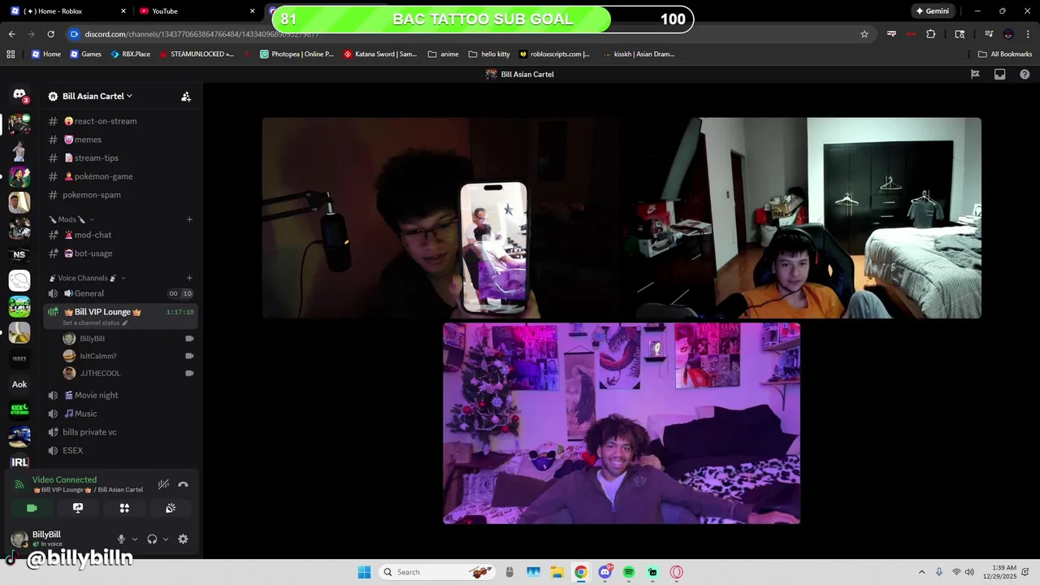Open microphone input options arrow
Viewport: 1040px width, 585px height.
[135, 539]
